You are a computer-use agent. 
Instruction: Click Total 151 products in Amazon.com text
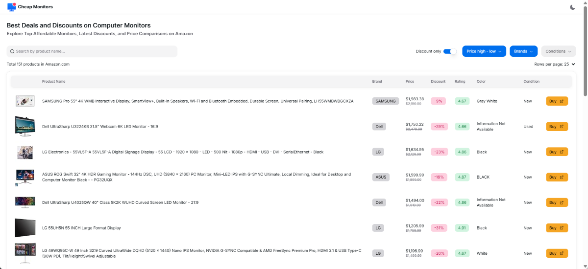(38, 64)
